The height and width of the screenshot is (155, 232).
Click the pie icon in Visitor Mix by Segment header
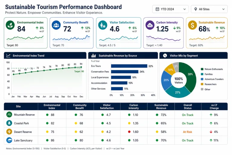pyautogui.click(x=165, y=55)
